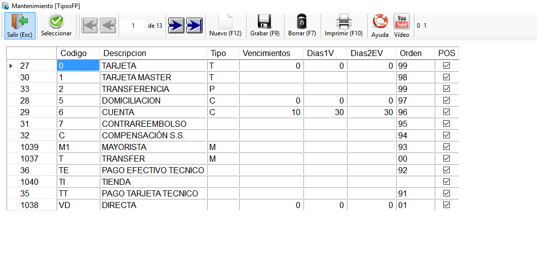Select the COMPENSACIÓN S.S. description cell
This screenshot has width=537, height=254.
[x=154, y=135]
